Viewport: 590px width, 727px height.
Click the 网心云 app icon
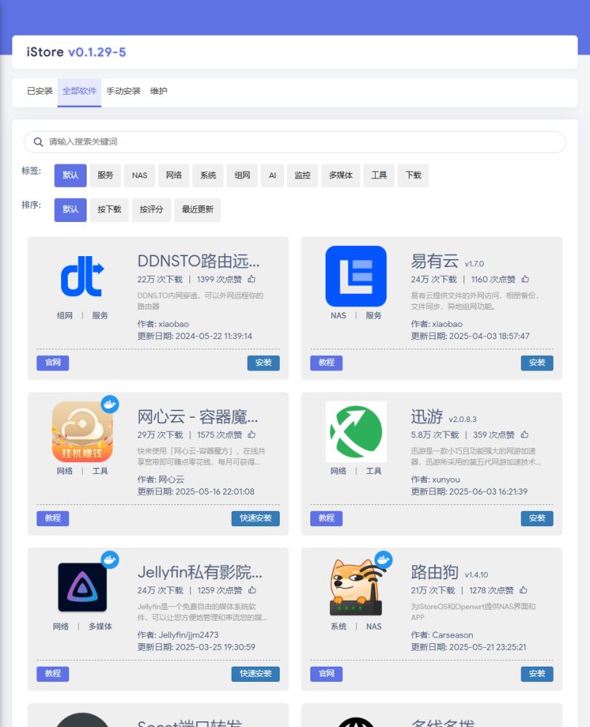coord(82,432)
